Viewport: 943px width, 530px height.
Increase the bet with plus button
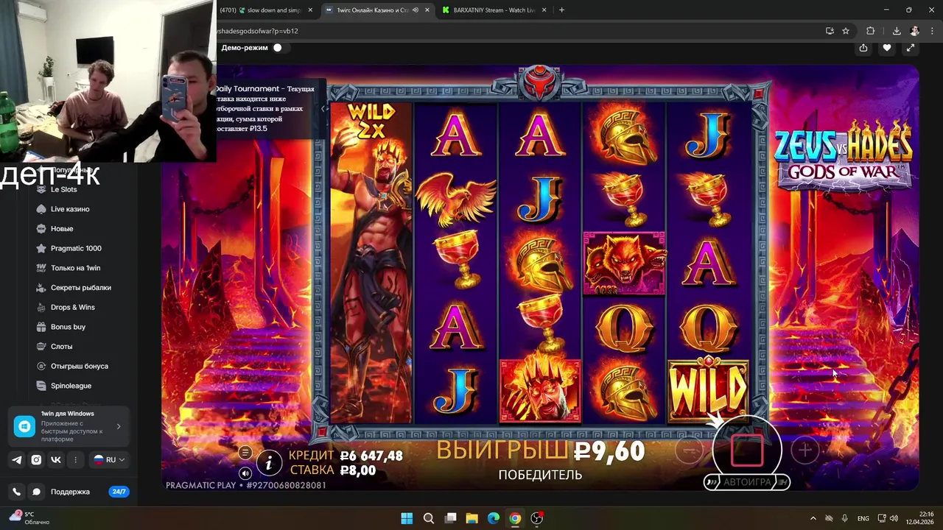805,450
